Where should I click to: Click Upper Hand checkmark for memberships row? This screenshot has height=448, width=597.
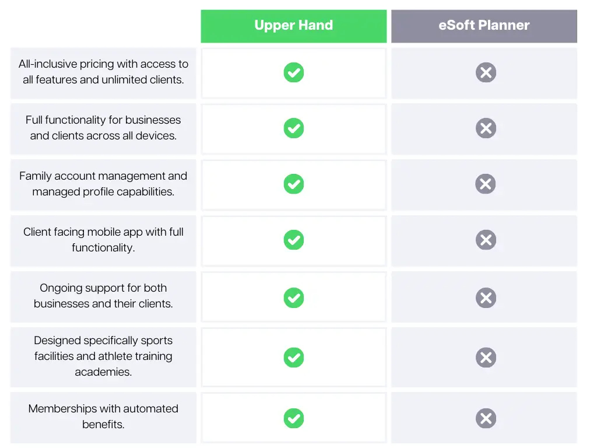click(294, 418)
